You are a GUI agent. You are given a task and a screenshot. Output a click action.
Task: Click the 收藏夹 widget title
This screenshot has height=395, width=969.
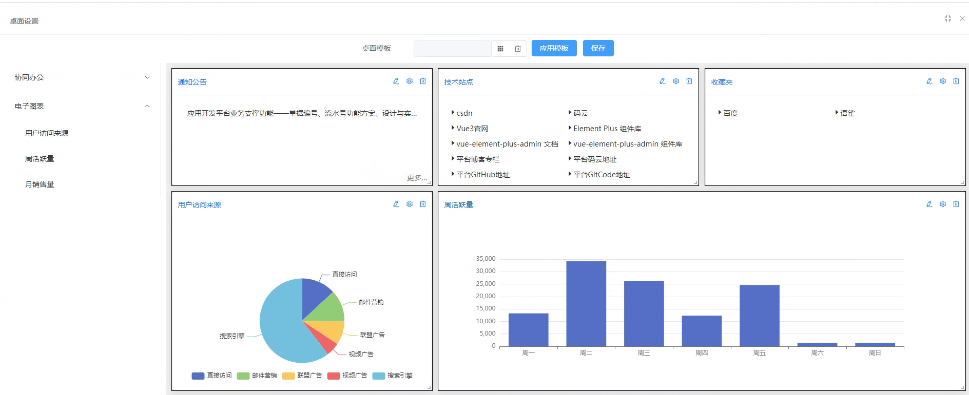click(722, 82)
